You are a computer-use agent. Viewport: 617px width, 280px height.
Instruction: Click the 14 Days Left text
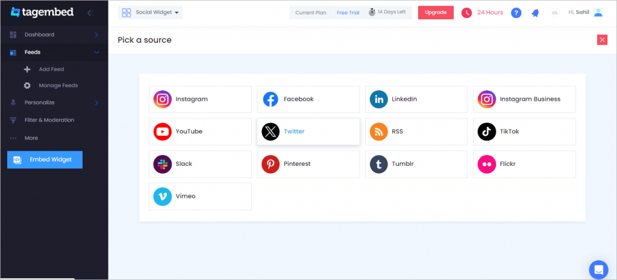pyautogui.click(x=392, y=12)
